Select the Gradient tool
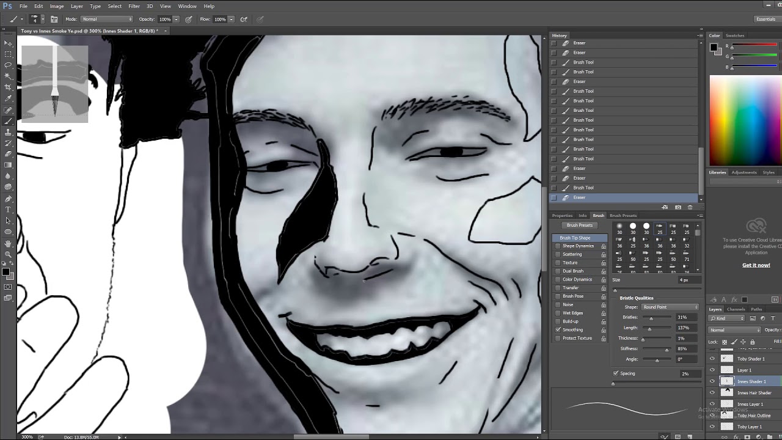This screenshot has height=440, width=782. pyautogui.click(x=8, y=165)
